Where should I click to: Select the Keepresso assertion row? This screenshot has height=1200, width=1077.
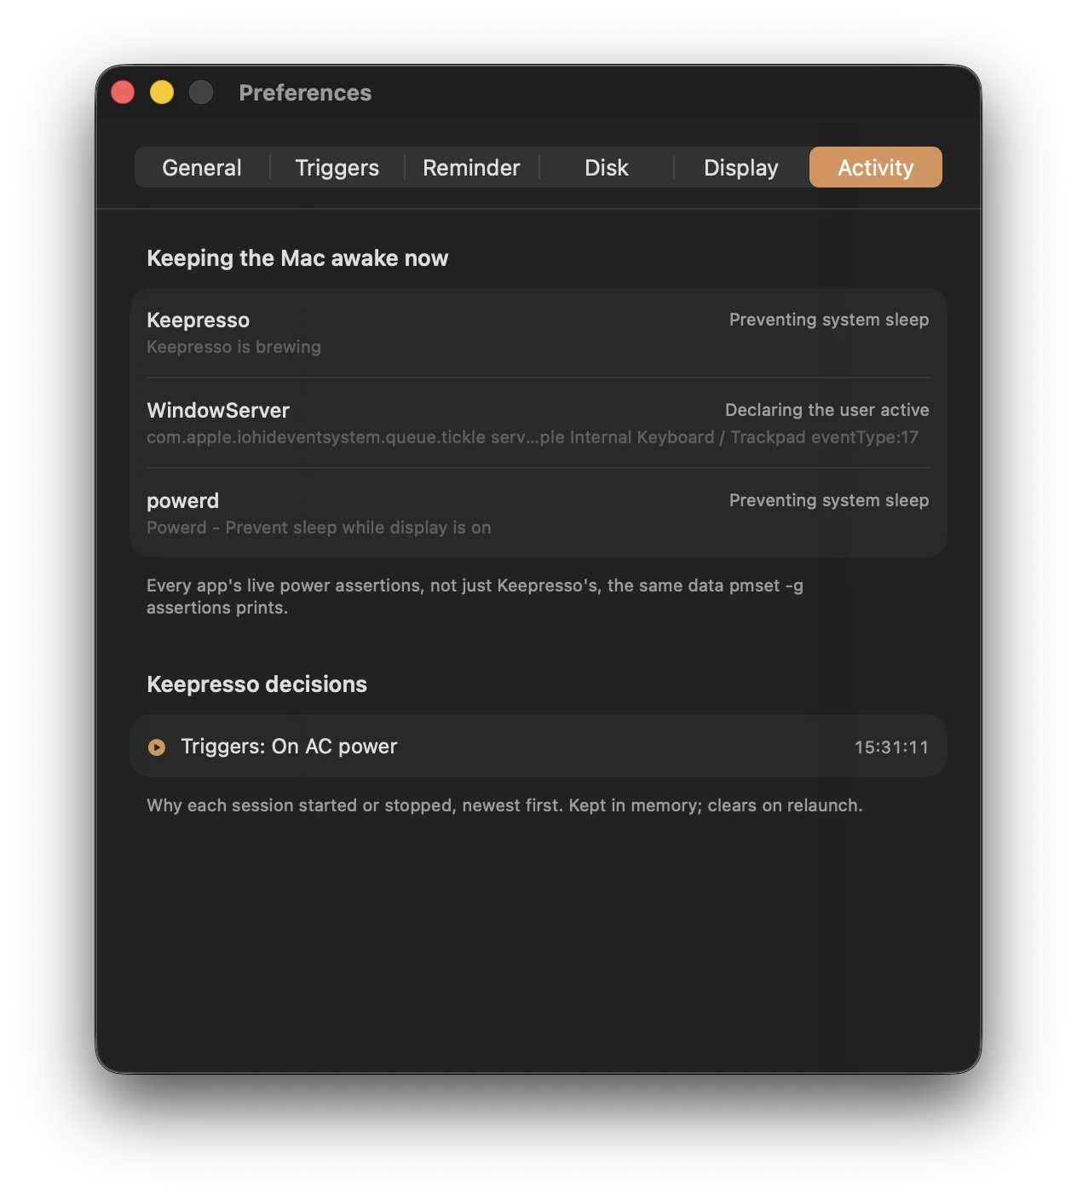[x=538, y=333]
